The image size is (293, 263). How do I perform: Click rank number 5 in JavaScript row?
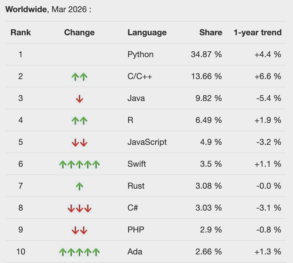point(20,142)
